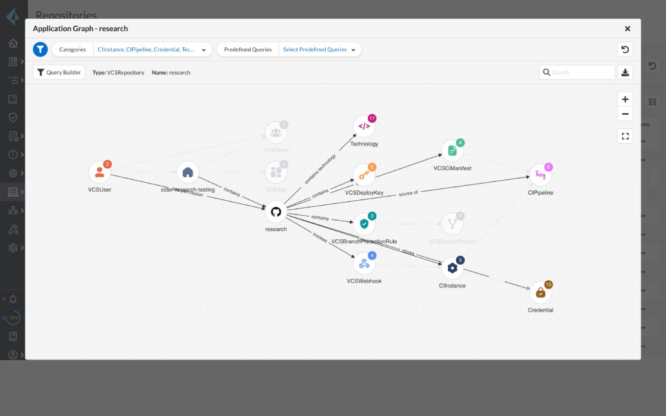The width and height of the screenshot is (666, 416).
Task: Toggle the blue filter funnel button
Action: pos(40,49)
